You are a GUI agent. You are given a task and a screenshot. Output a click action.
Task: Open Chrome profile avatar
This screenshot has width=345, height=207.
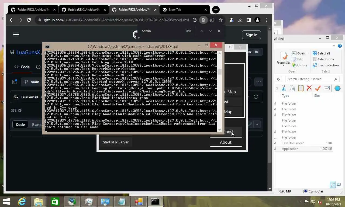257,20
